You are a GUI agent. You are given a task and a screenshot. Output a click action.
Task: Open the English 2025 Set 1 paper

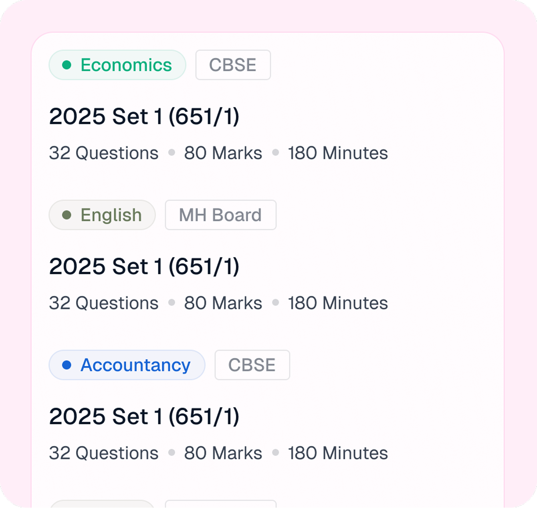(145, 267)
